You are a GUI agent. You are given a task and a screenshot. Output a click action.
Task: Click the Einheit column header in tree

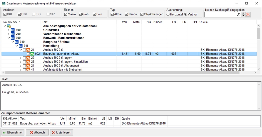pos(159,22)
